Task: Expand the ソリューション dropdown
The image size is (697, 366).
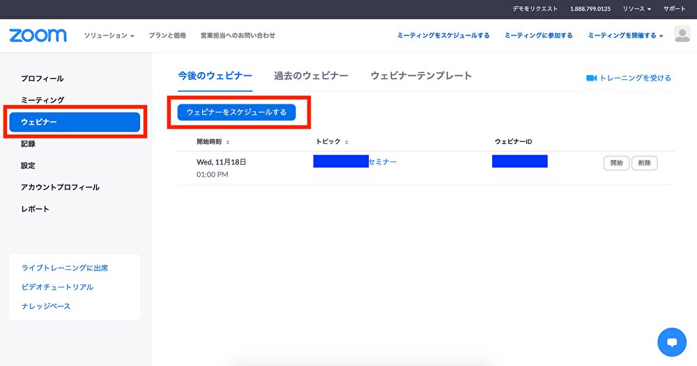Action: pos(109,35)
